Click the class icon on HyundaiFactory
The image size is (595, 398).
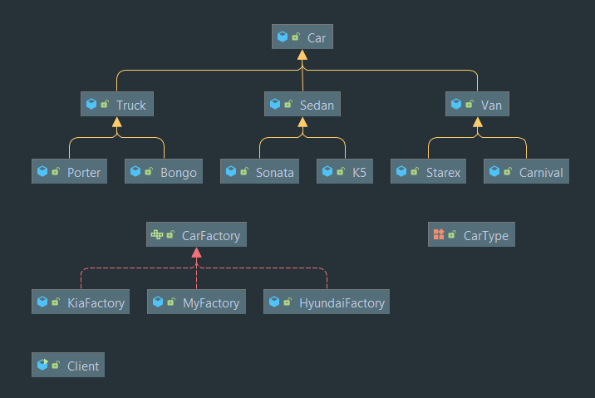274,302
